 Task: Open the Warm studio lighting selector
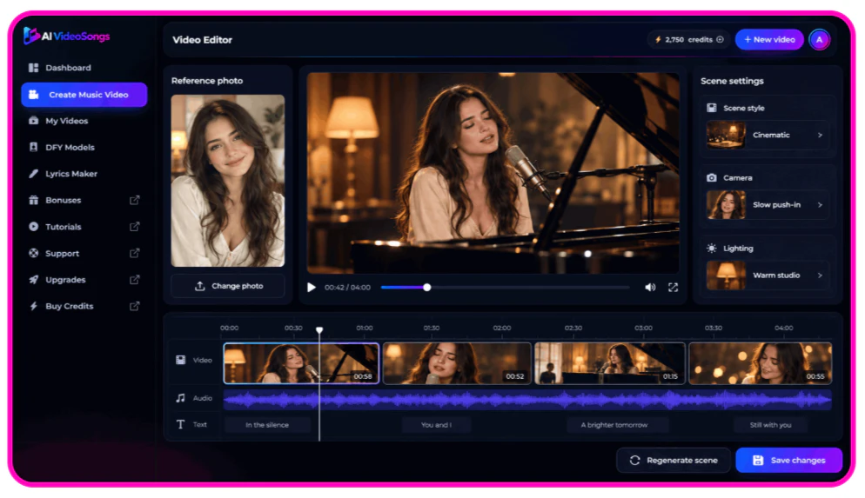click(768, 276)
